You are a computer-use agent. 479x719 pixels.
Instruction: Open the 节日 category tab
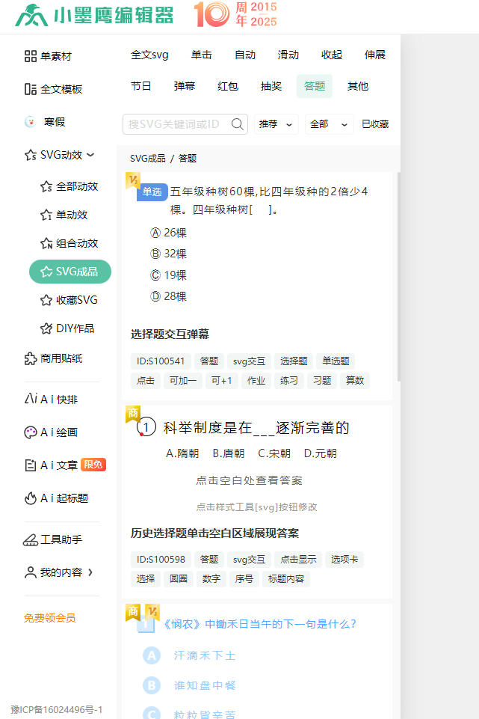(141, 86)
